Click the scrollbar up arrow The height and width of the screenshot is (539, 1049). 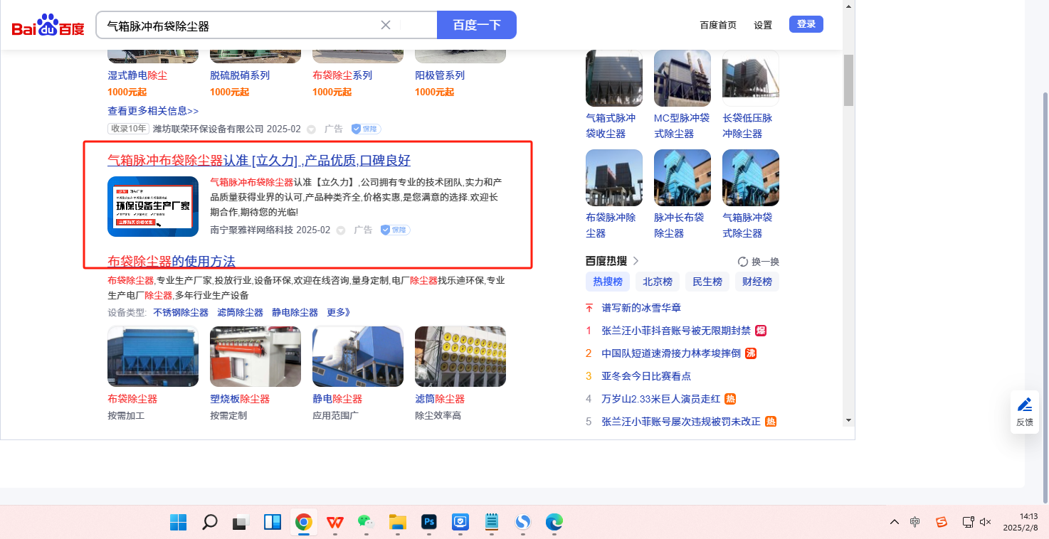pos(848,6)
